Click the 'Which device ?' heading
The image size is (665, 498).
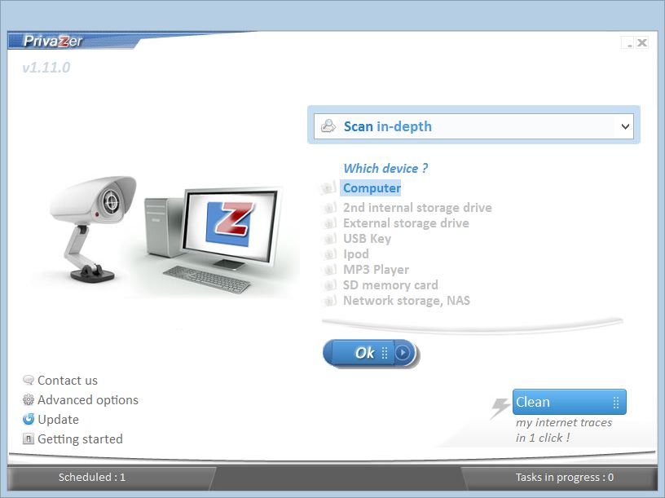385,169
